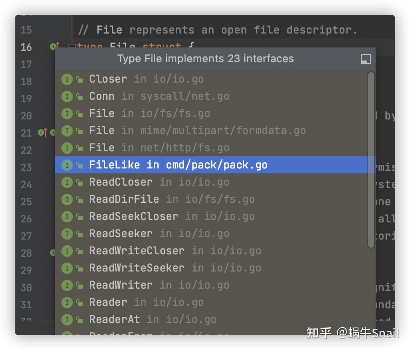Click the interface icon next to Conn
Image resolution: width=410 pixels, height=350 pixels.
pyautogui.click(x=67, y=96)
